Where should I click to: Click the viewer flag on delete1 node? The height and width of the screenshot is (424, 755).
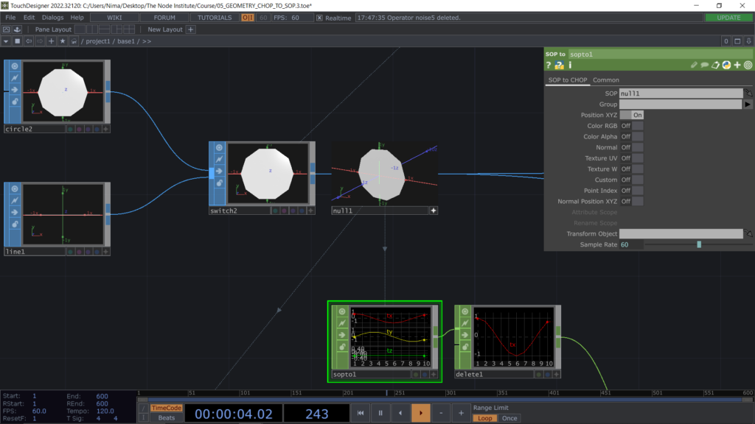pyautogui.click(x=465, y=311)
